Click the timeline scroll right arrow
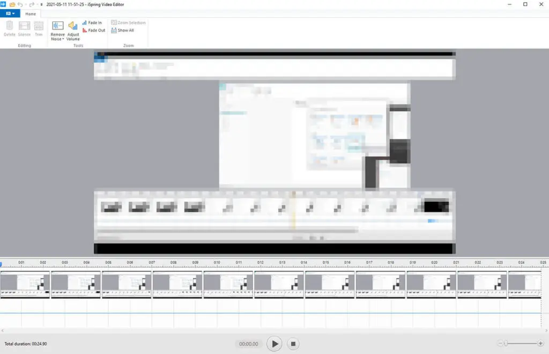 546,330
